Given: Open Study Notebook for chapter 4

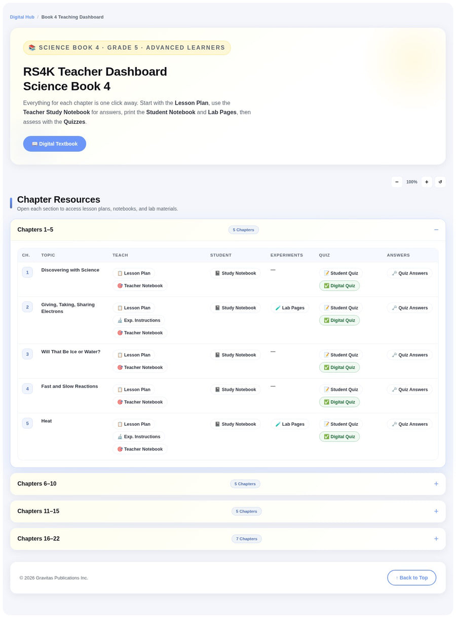Looking at the screenshot, I should [x=236, y=389].
